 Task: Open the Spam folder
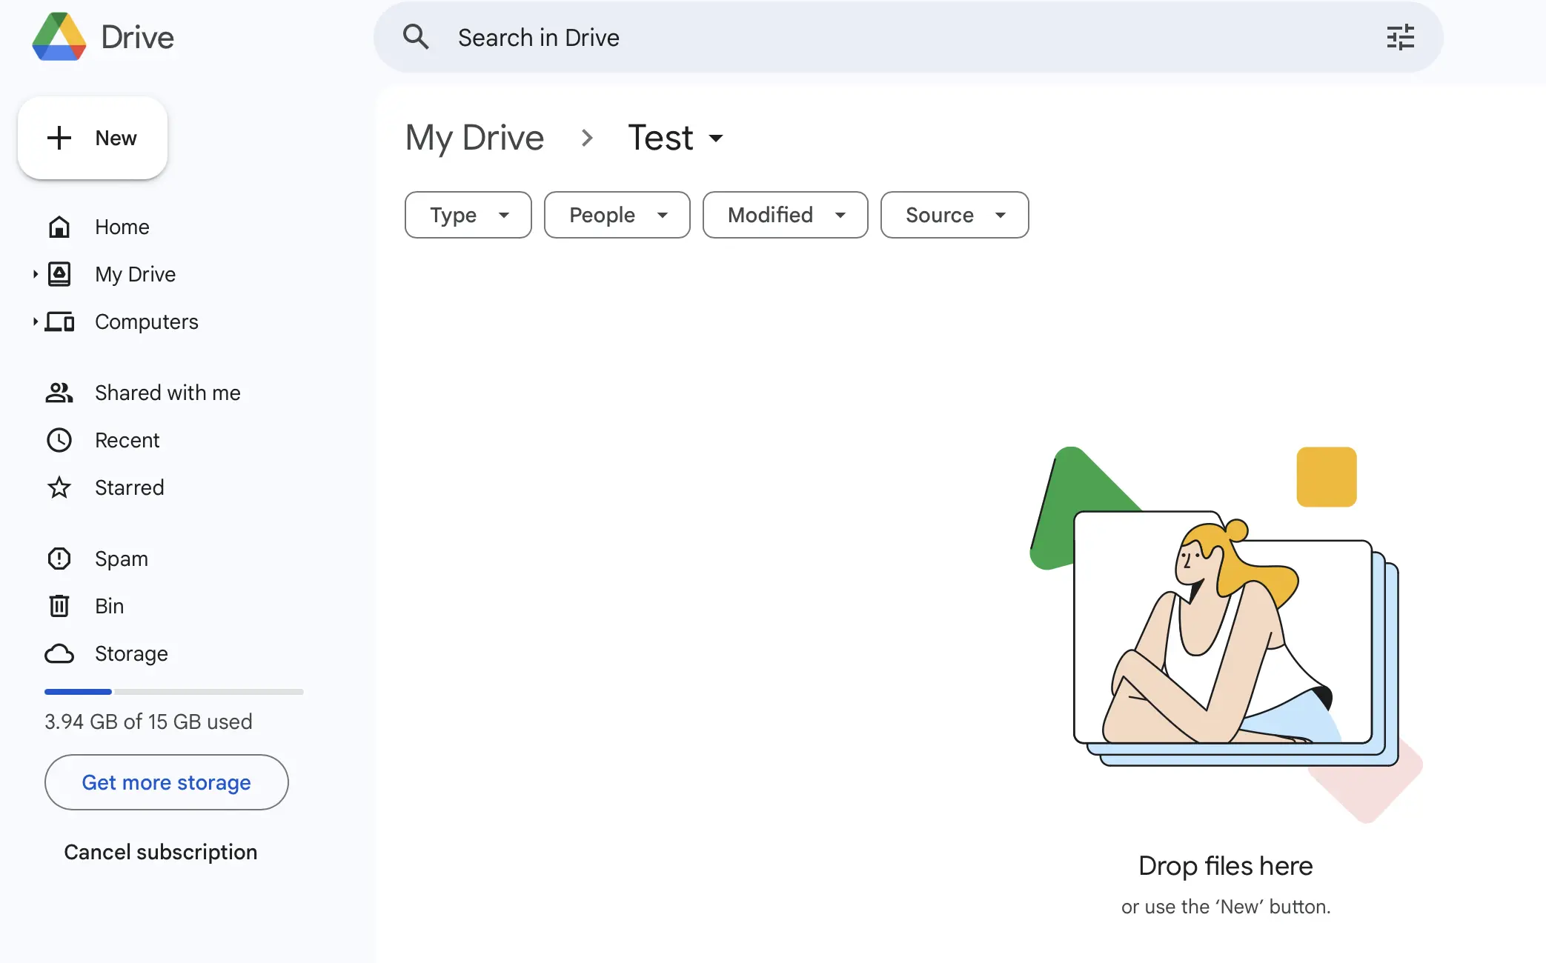[121, 559]
